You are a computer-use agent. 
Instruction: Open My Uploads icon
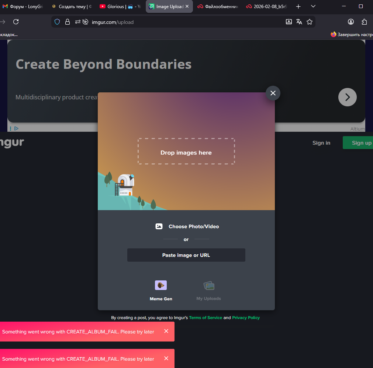point(209,286)
